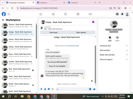This screenshot has height=99, width=133.
Task: Click the address bar URL
Action: tap(39, 8)
